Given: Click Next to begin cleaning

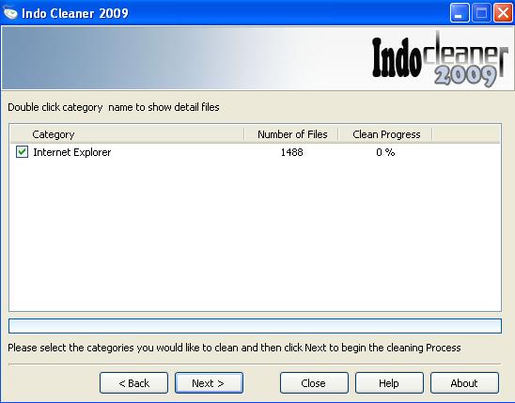Looking at the screenshot, I should point(209,382).
